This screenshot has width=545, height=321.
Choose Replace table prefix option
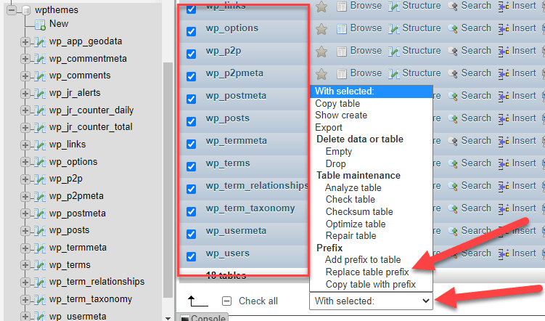pyautogui.click(x=367, y=272)
